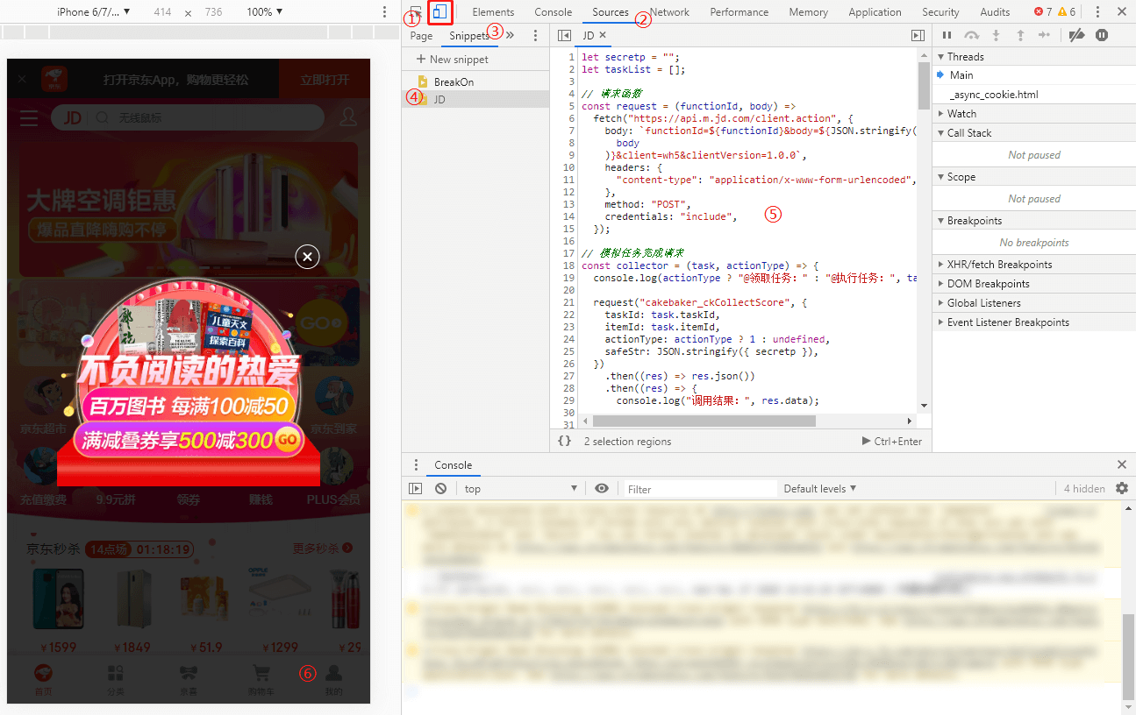Open the Memory tab
Image resolution: width=1136 pixels, height=715 pixels.
pos(808,12)
